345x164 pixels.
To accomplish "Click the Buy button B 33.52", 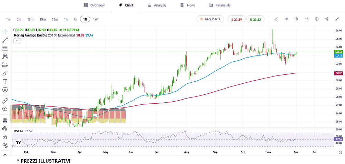I will click(255, 19).
